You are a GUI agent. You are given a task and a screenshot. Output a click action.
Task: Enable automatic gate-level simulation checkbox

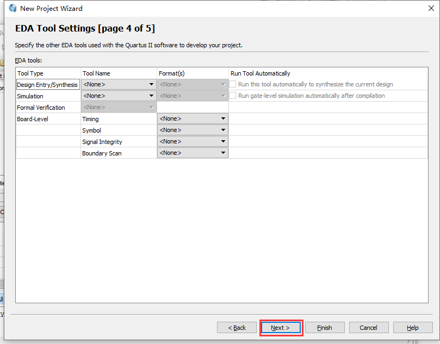coord(233,96)
